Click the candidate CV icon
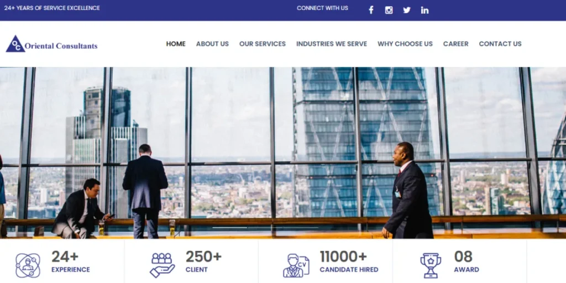The width and height of the screenshot is (566, 283). [296, 265]
